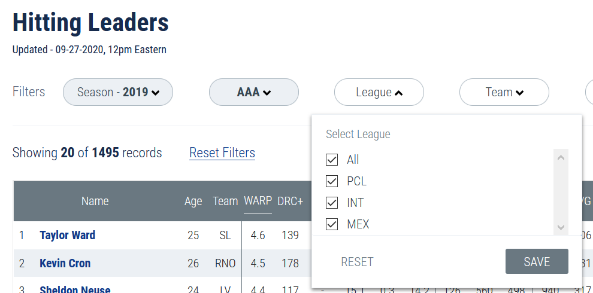The width and height of the screenshot is (593, 293).
Task: Sort table by WARP column
Action: point(258,201)
